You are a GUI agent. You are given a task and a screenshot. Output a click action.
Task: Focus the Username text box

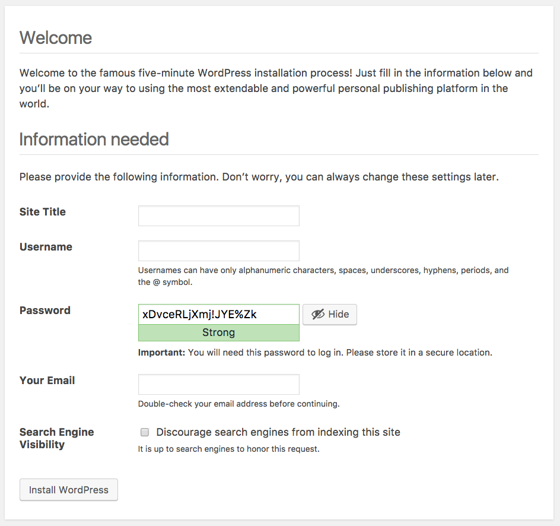pyautogui.click(x=218, y=251)
